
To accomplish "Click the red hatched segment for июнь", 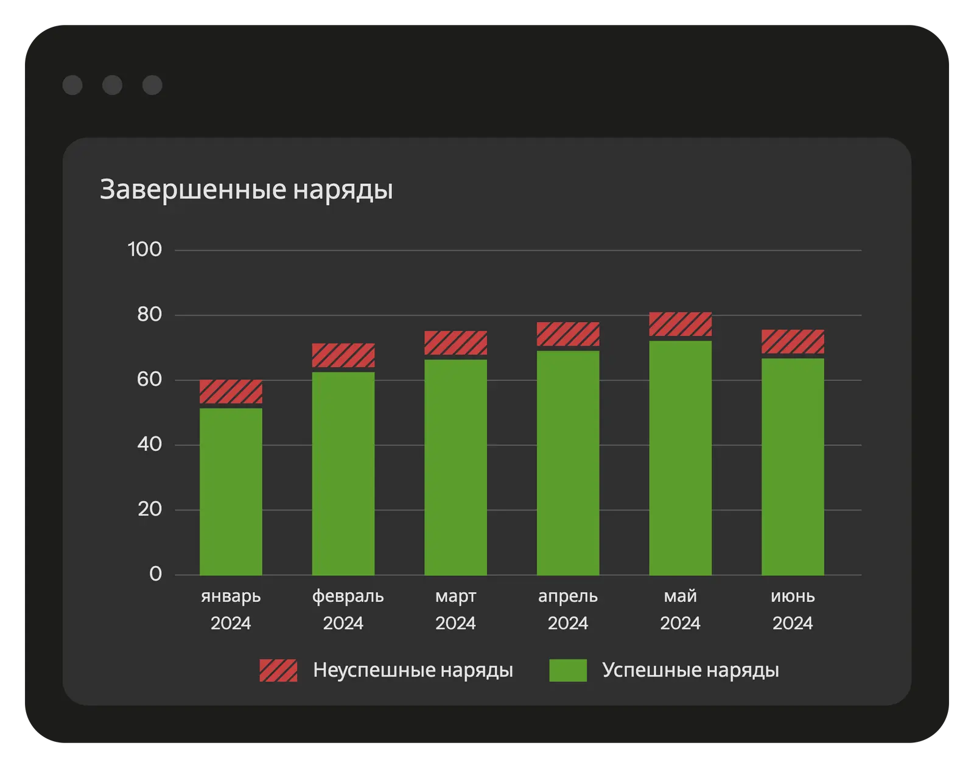I will pos(793,341).
